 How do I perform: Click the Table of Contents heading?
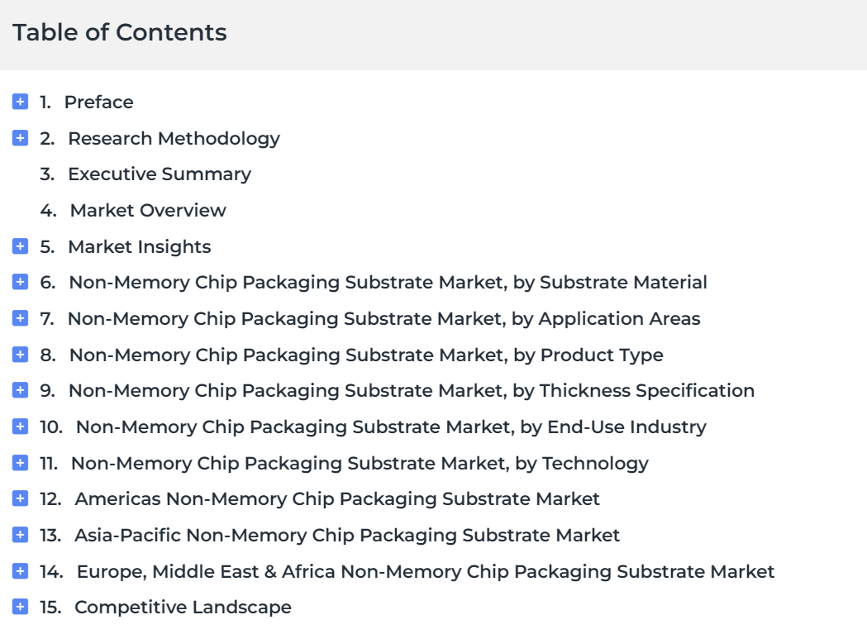pos(120,32)
